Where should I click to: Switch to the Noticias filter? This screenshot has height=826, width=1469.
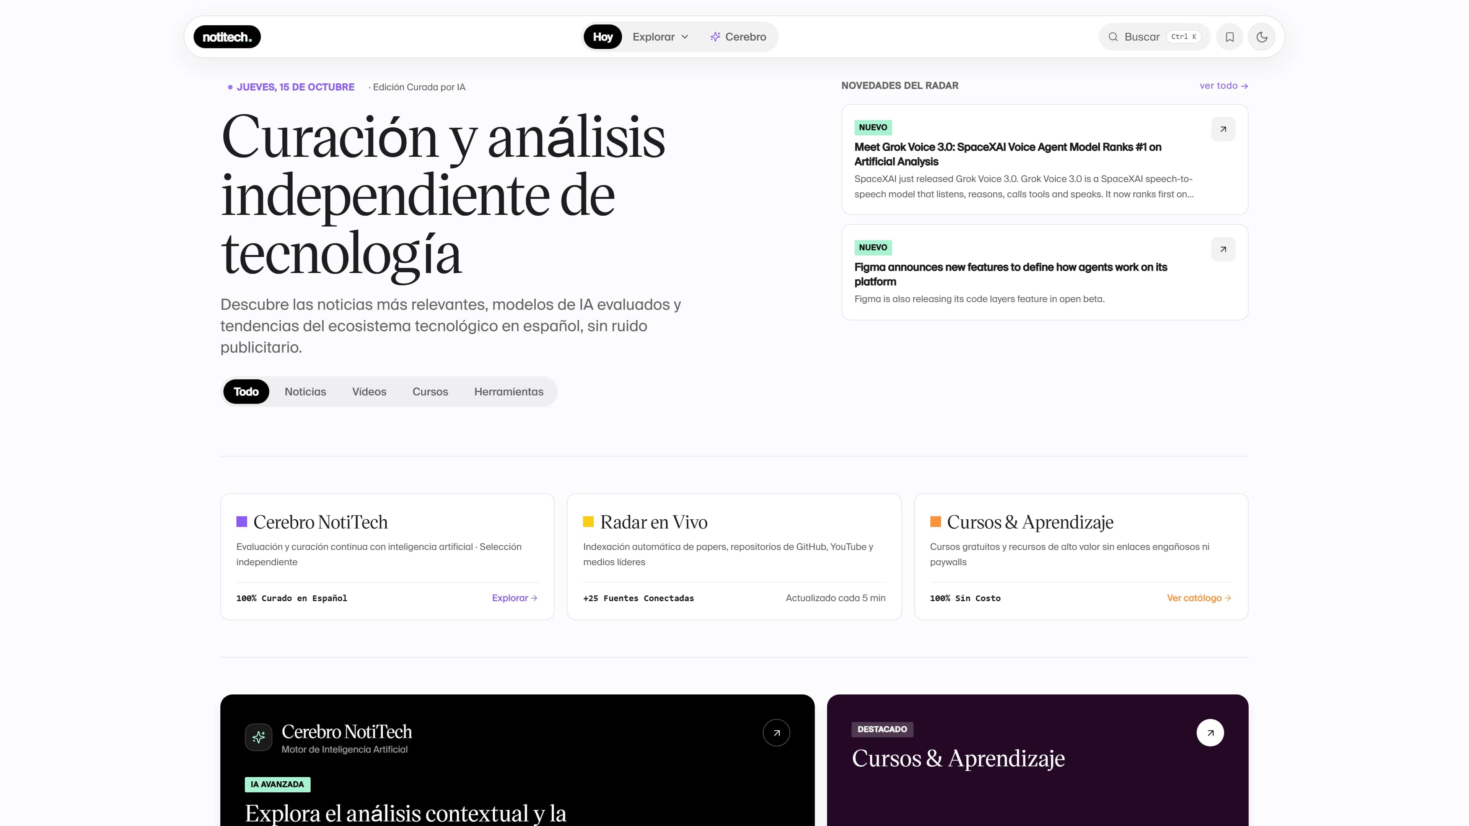coord(305,392)
